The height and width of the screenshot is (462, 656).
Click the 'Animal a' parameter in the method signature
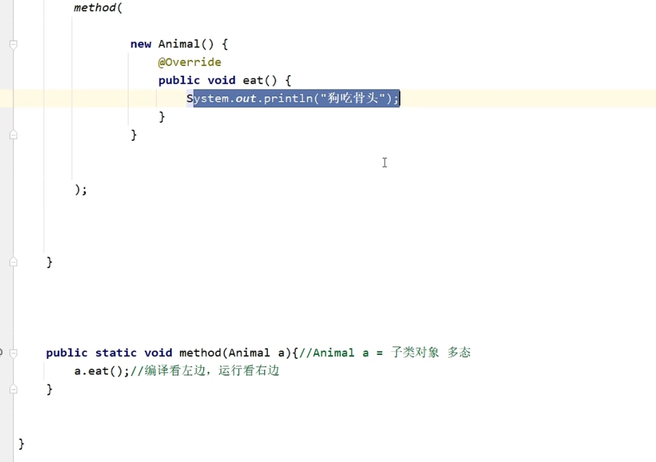pos(256,353)
